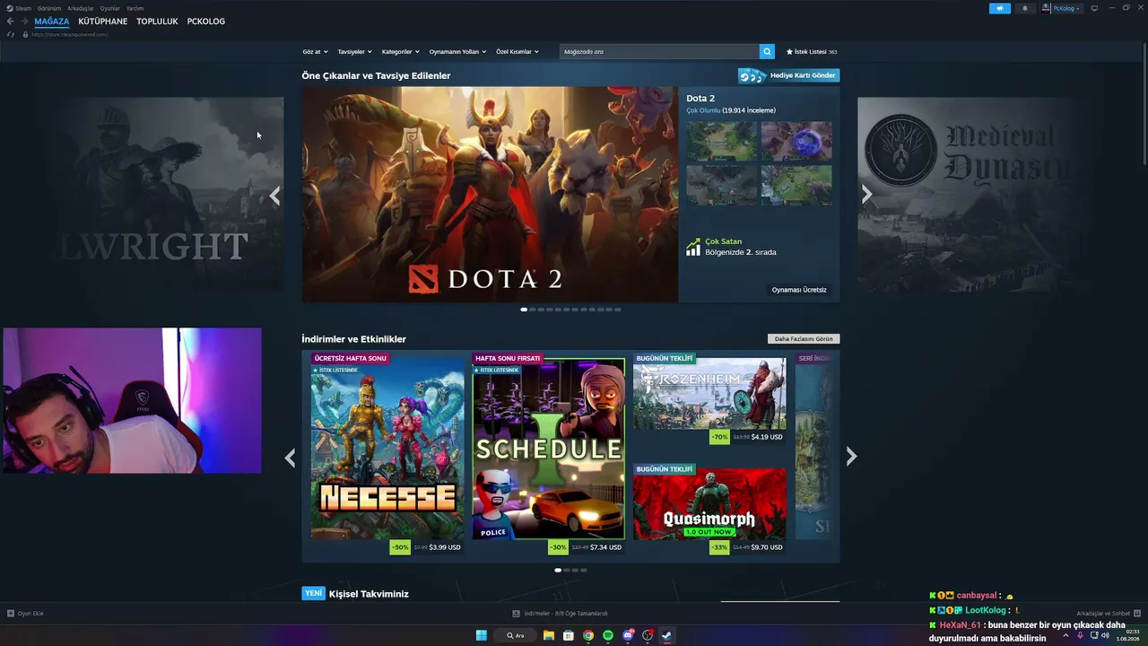The height and width of the screenshot is (646, 1148).
Task: Open Discord from the taskbar
Action: pyautogui.click(x=628, y=635)
